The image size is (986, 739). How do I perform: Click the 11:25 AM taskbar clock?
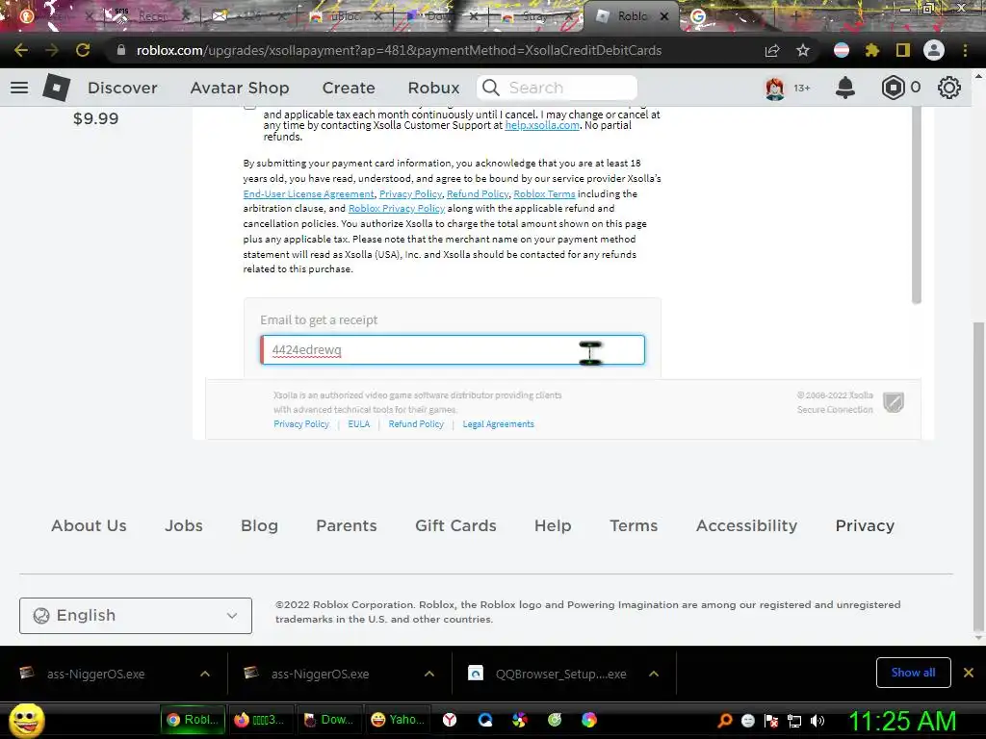coord(902,721)
